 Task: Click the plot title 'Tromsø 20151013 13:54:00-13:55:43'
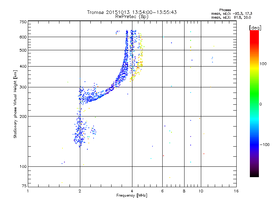pos(132,12)
